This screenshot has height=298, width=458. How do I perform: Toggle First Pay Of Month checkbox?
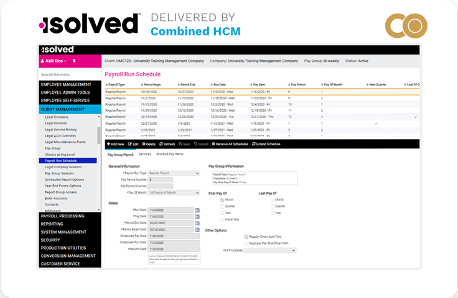222,200
